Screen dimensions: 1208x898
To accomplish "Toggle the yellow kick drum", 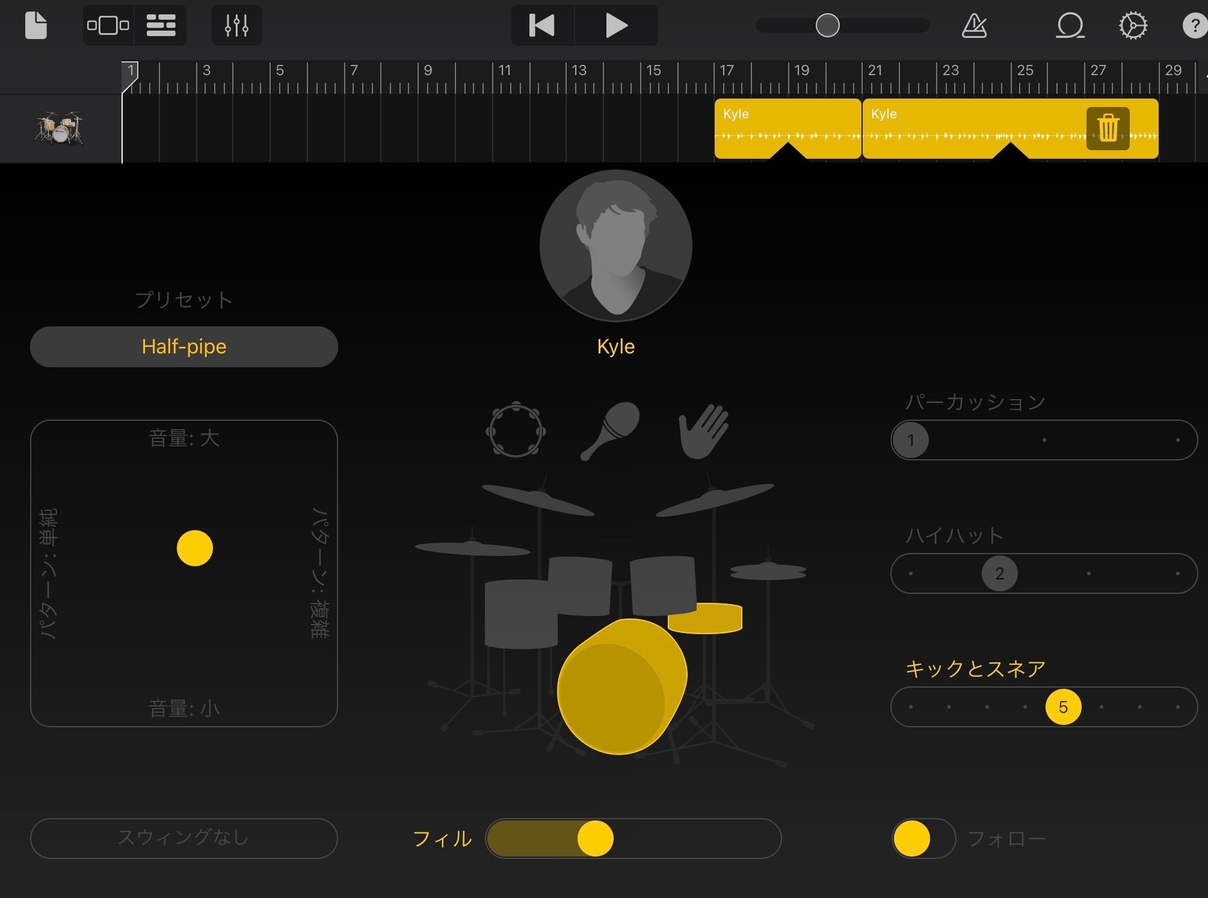I will (621, 686).
